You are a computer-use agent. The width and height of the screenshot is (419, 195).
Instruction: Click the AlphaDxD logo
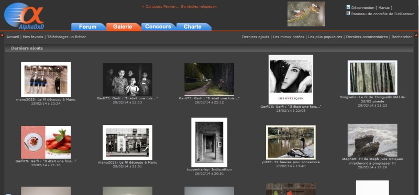click(24, 16)
